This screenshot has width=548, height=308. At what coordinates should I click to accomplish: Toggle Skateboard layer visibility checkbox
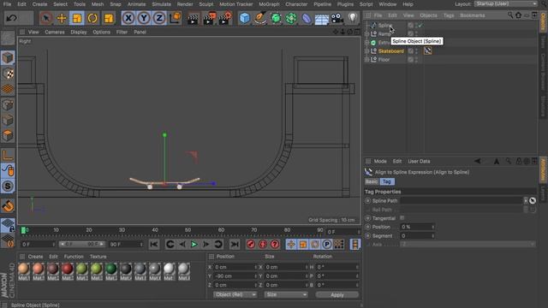[411, 51]
